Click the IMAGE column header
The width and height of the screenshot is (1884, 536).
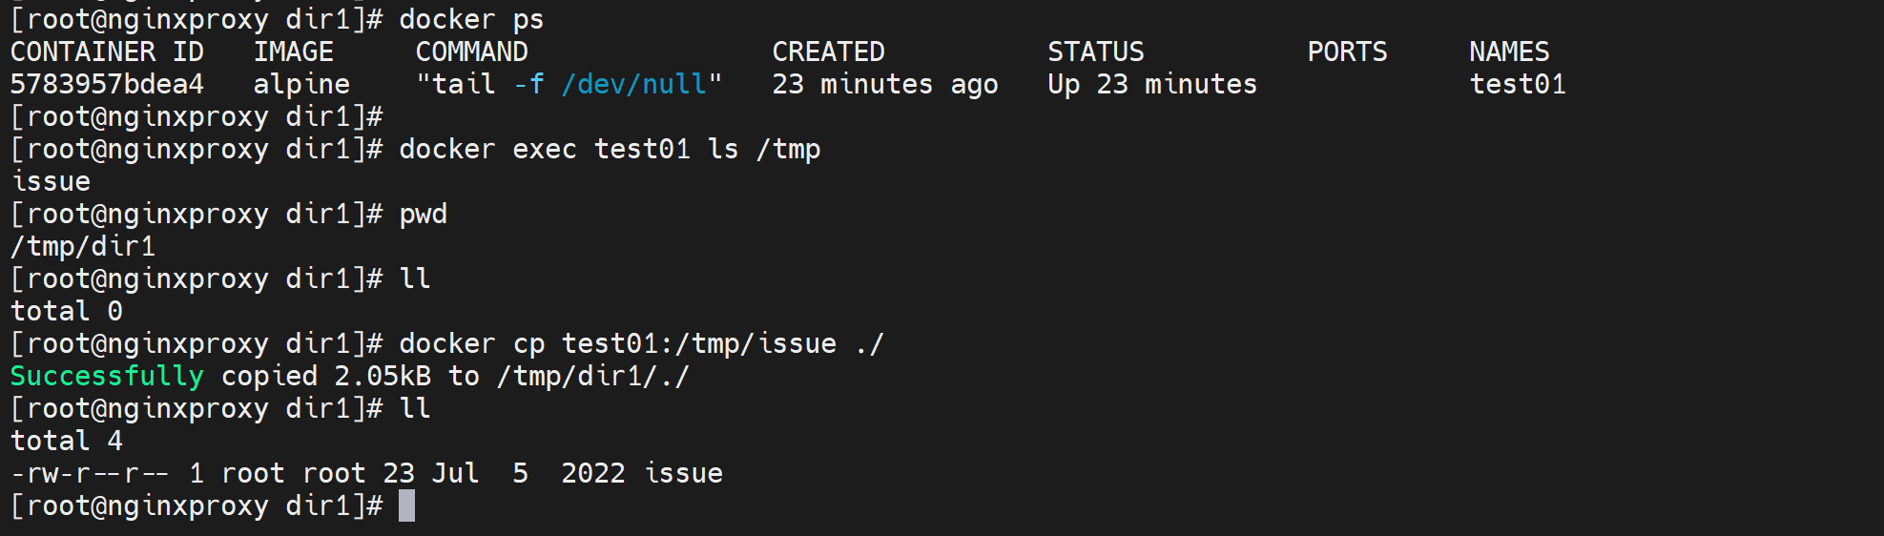tap(294, 52)
